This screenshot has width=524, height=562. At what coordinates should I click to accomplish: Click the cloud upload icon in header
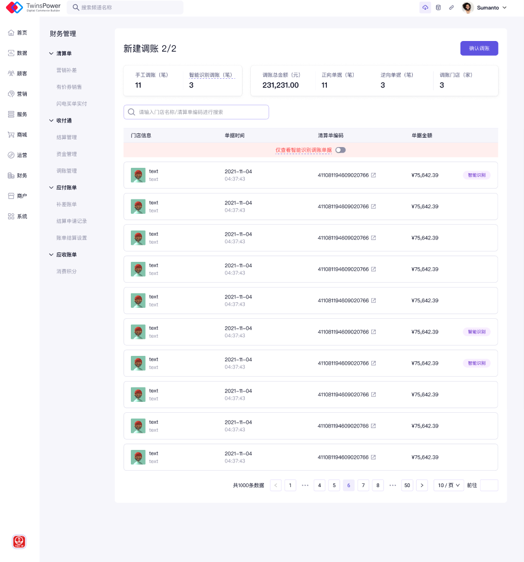point(425,8)
